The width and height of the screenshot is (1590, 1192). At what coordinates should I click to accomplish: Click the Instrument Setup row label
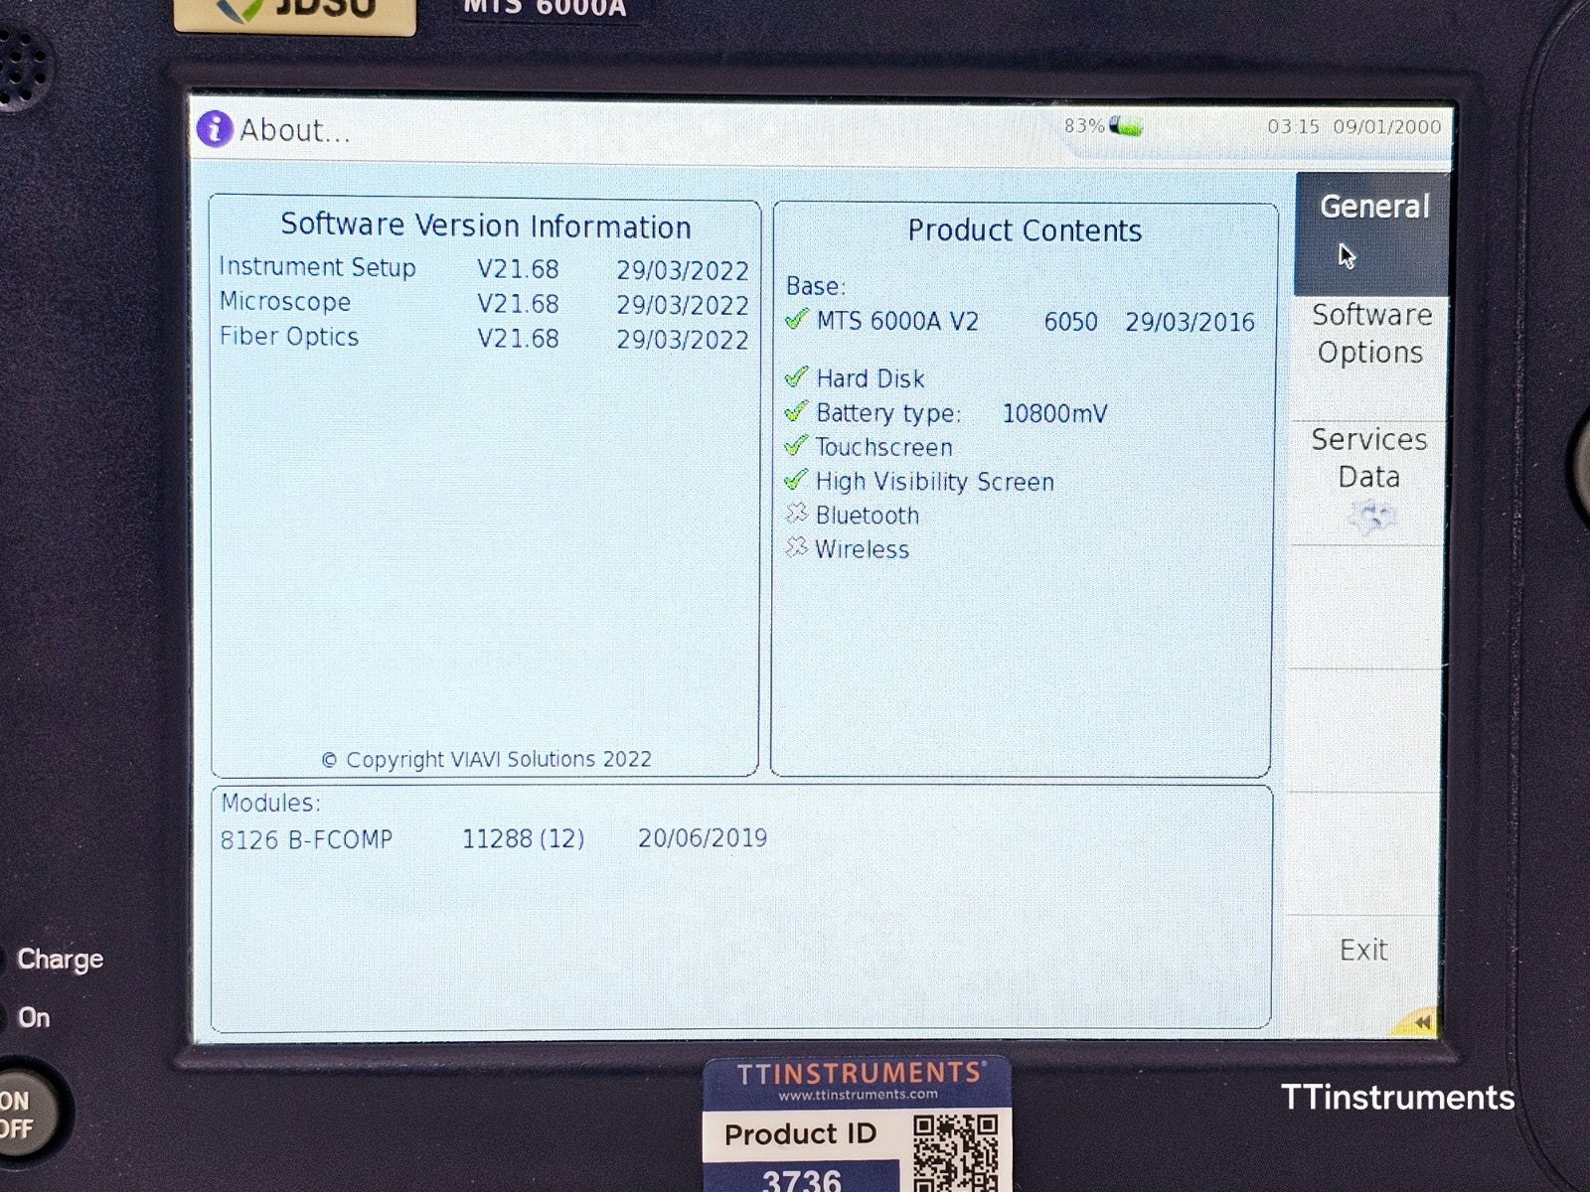click(317, 267)
